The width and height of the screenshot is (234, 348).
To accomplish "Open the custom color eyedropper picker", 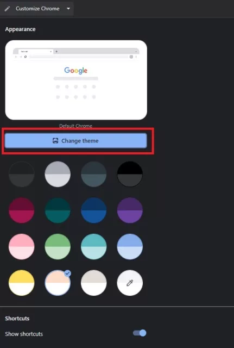I will pyautogui.click(x=130, y=283).
